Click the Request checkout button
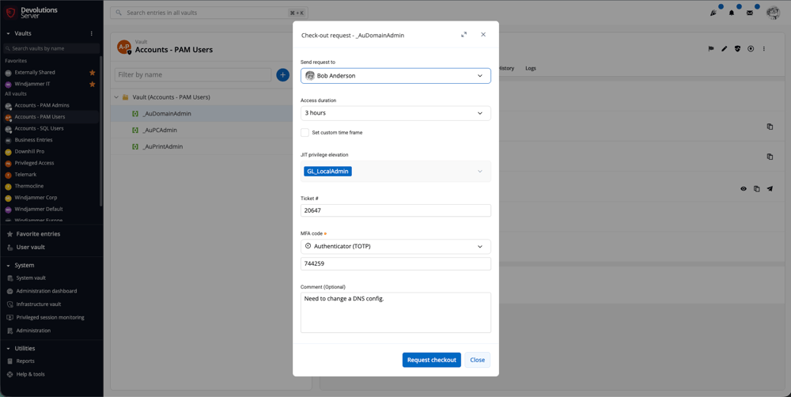 432,360
